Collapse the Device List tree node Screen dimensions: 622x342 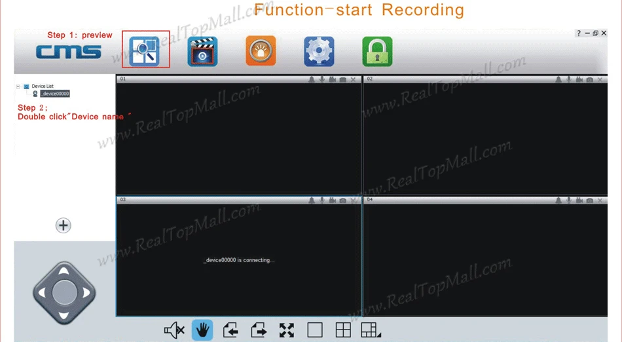point(18,86)
